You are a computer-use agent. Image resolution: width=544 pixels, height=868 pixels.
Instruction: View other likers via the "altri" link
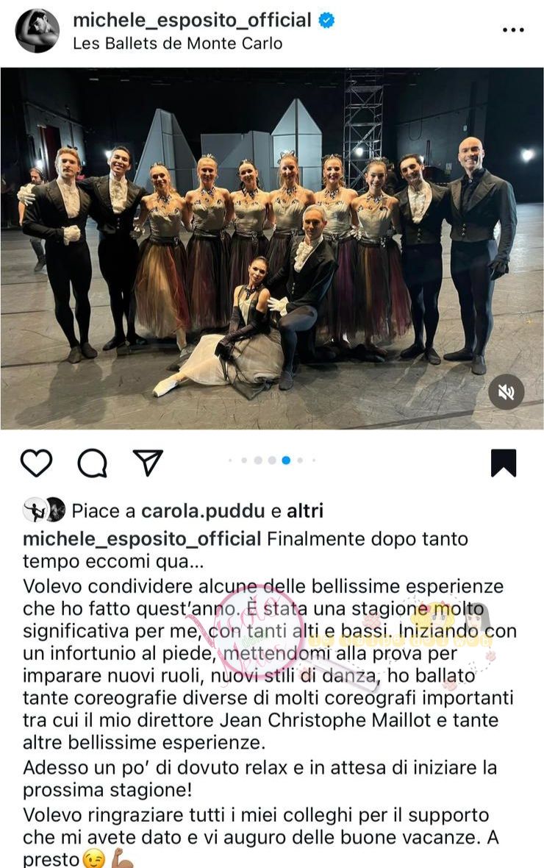[305, 511]
